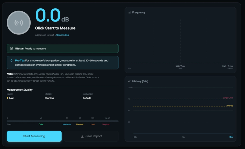This screenshot has height=149, width=245.
Task: Click the Calibration label
Action: click(88, 94)
